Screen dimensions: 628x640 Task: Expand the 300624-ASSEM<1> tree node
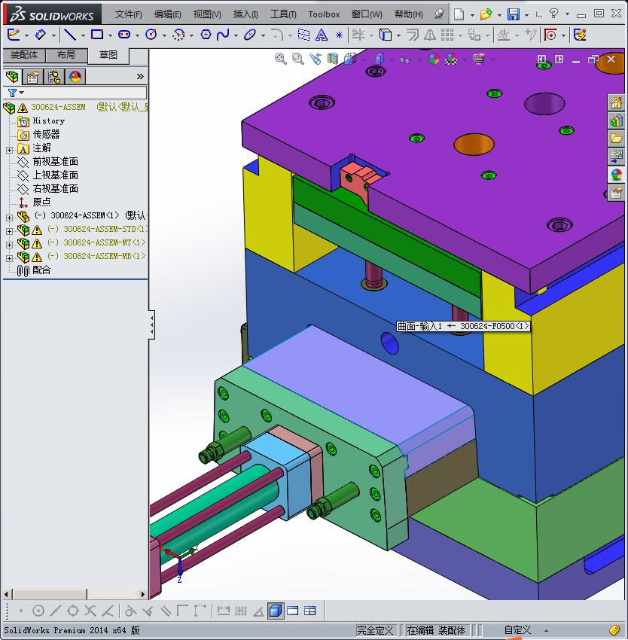[x=9, y=218]
